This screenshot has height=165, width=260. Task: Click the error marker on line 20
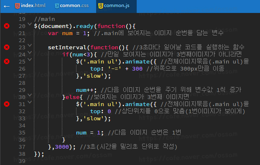(7, 26)
